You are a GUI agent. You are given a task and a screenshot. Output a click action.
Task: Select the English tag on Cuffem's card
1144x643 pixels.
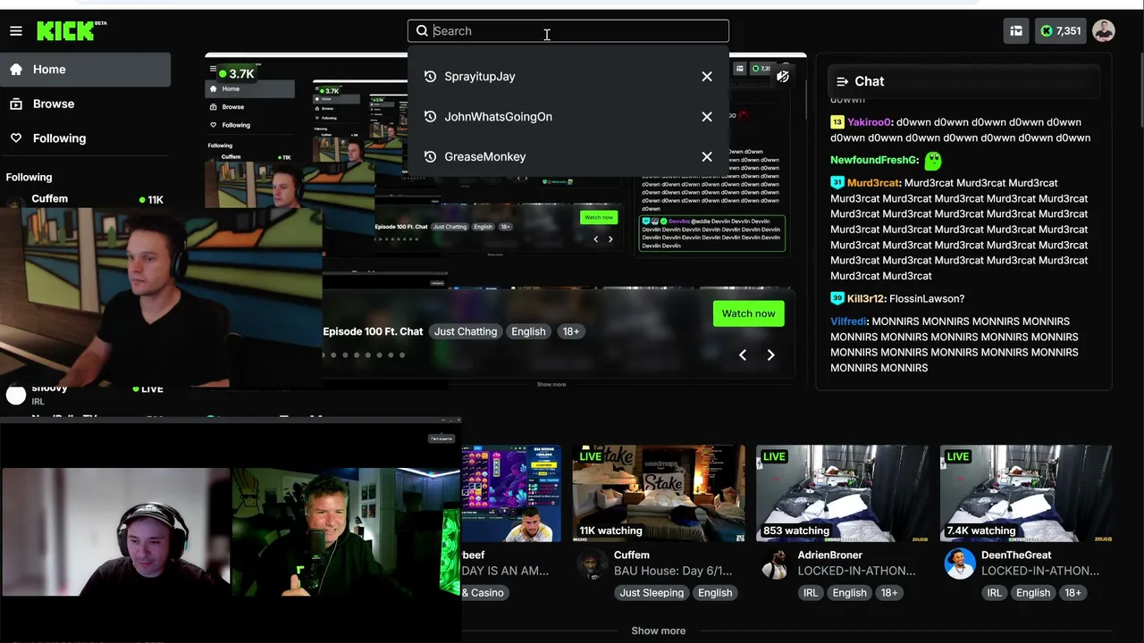click(x=715, y=593)
